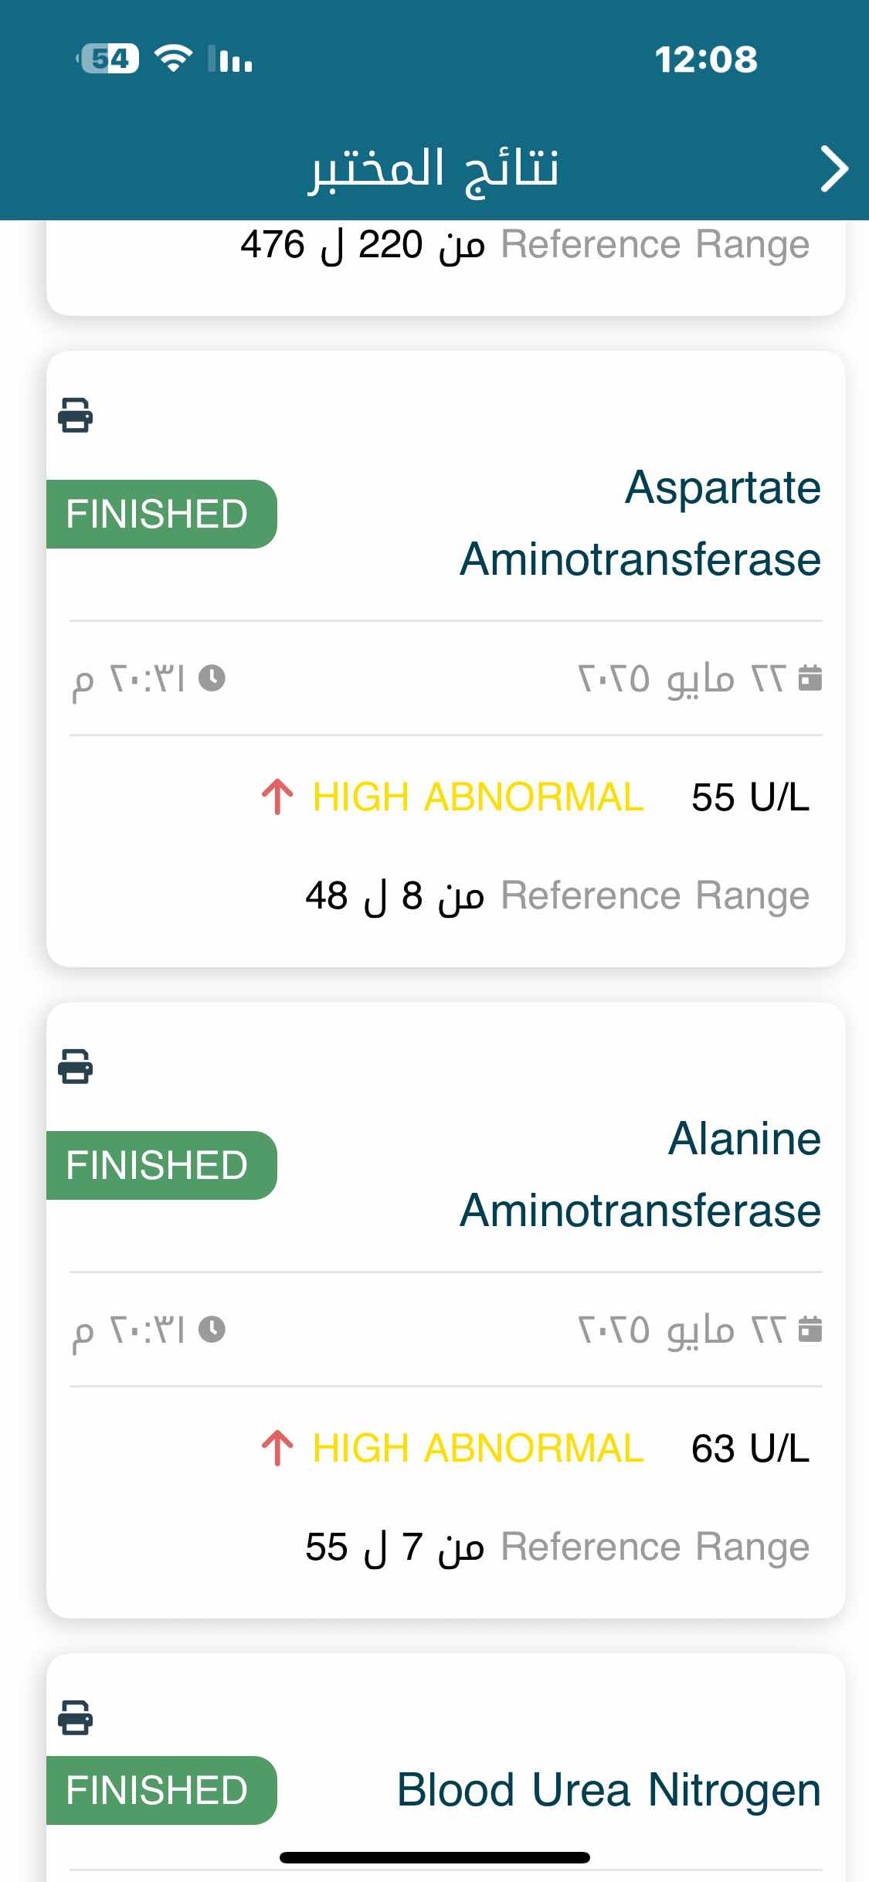Tap FINISHED badge on Blood Urea Nitrogen
This screenshot has width=869, height=1882.
tap(161, 1790)
